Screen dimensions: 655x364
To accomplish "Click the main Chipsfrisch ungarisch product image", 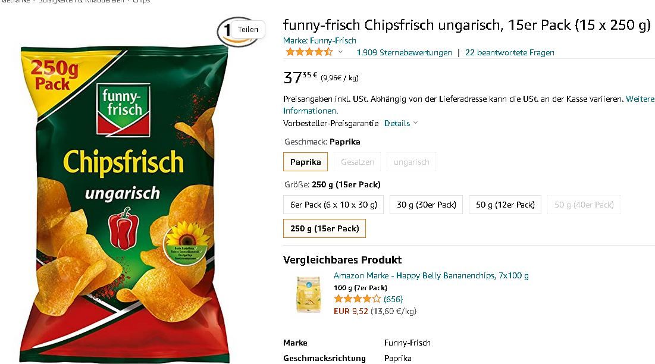I will pyautogui.click(x=124, y=205).
